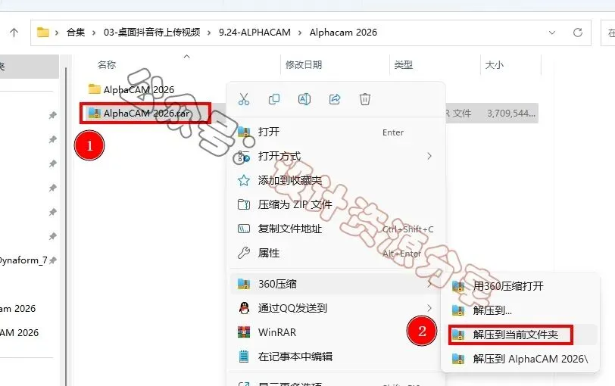
Task: Click the Delete trash icon in context menu
Action: (x=365, y=99)
